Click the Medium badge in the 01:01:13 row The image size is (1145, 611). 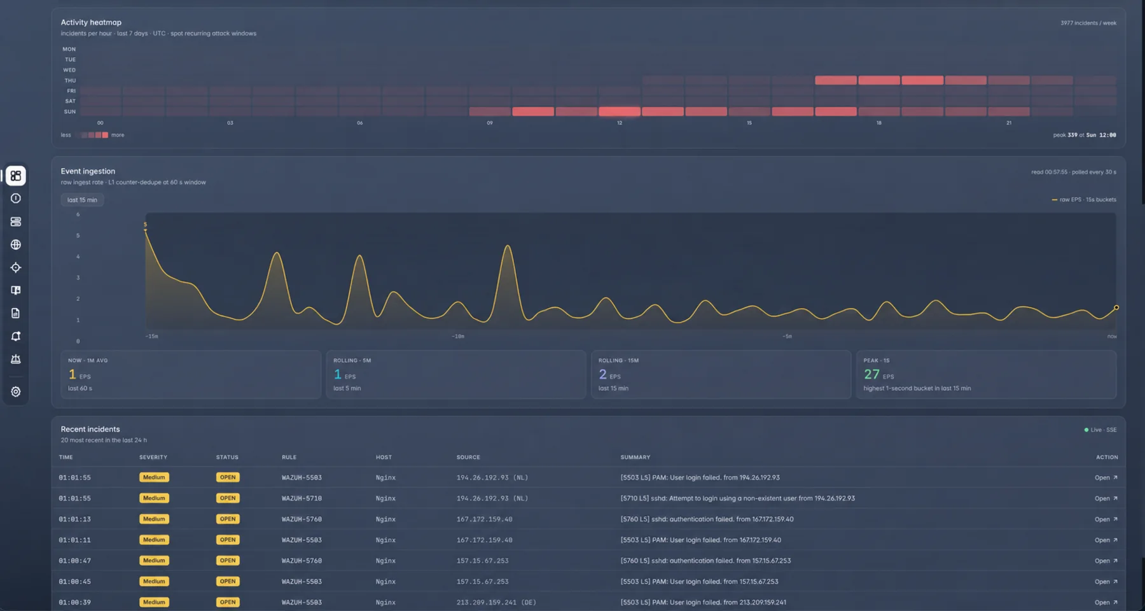[154, 519]
